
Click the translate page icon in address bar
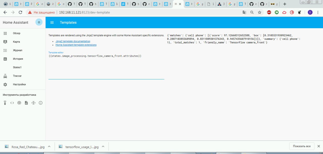tap(244, 12)
